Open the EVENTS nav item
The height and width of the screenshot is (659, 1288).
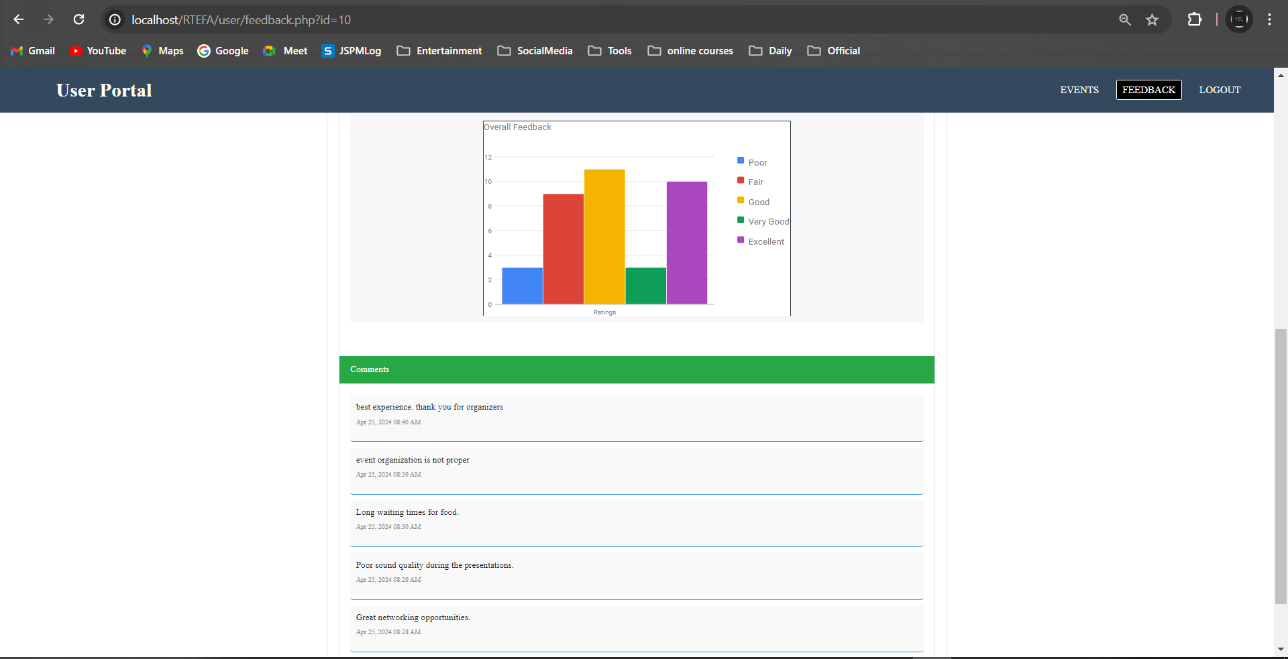(1079, 90)
